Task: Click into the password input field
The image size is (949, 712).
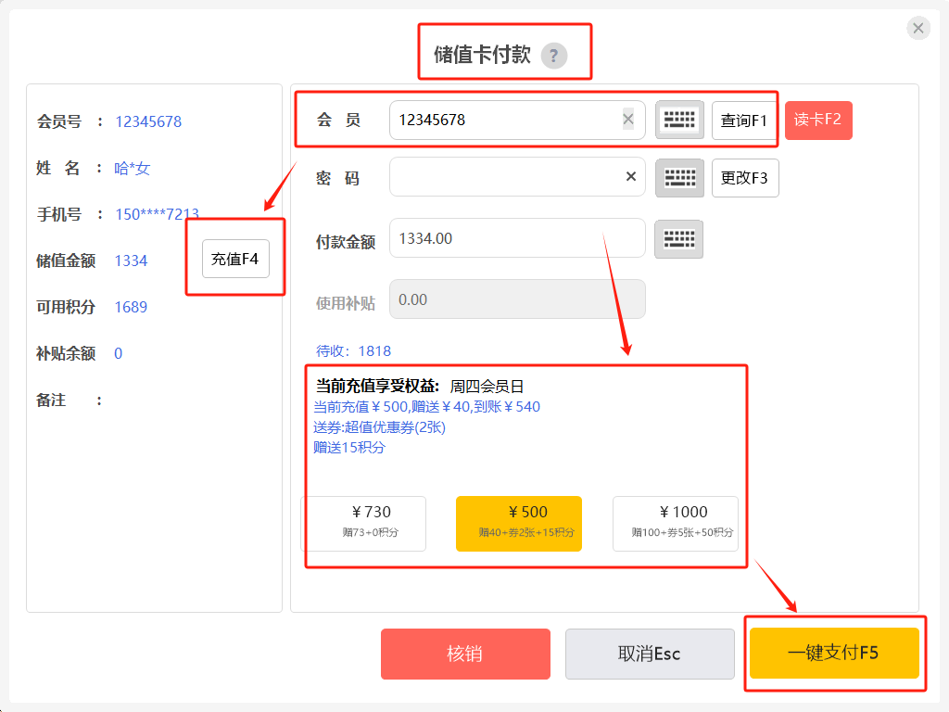Action: click(505, 178)
